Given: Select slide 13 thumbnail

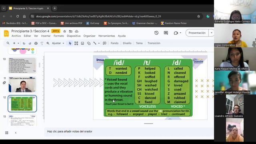Looking at the screenshot, I should (22, 120).
